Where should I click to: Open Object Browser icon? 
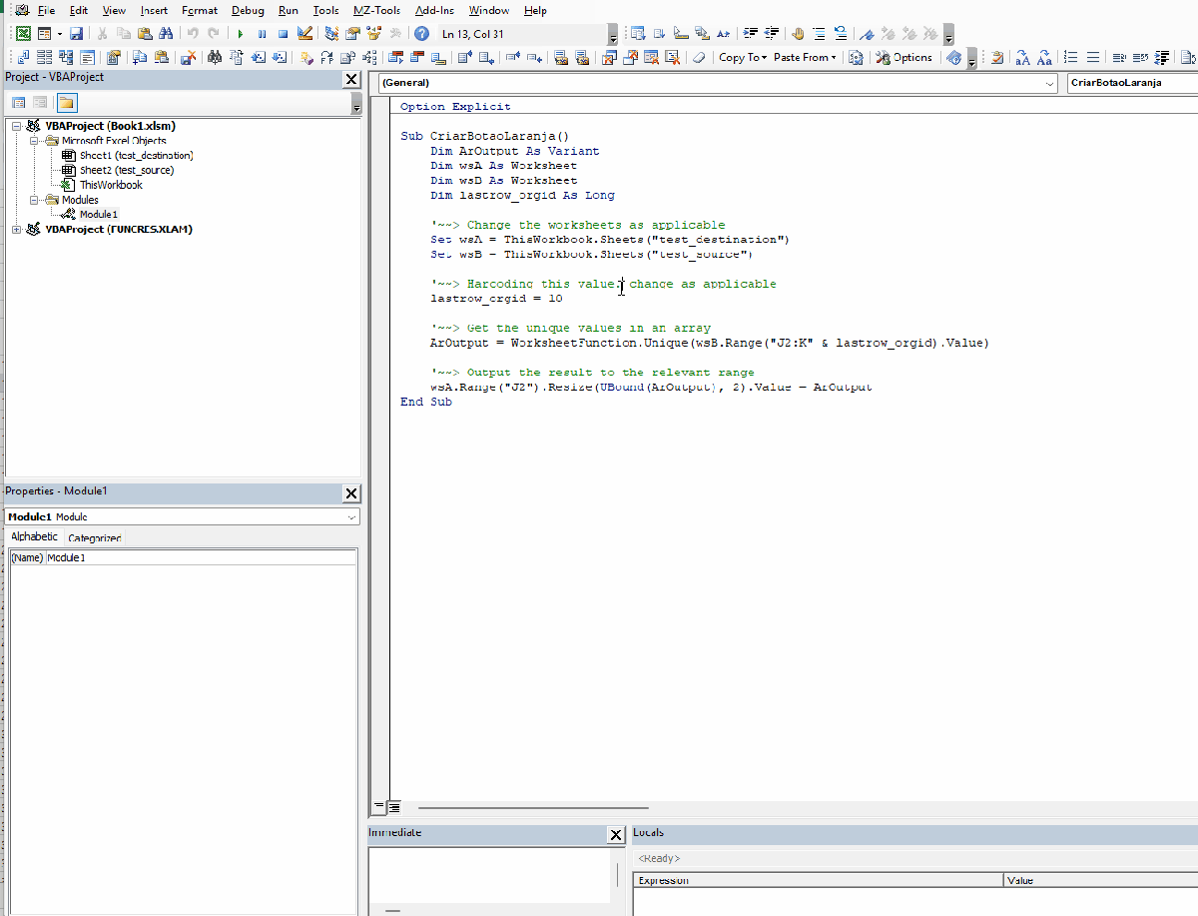(x=373, y=33)
